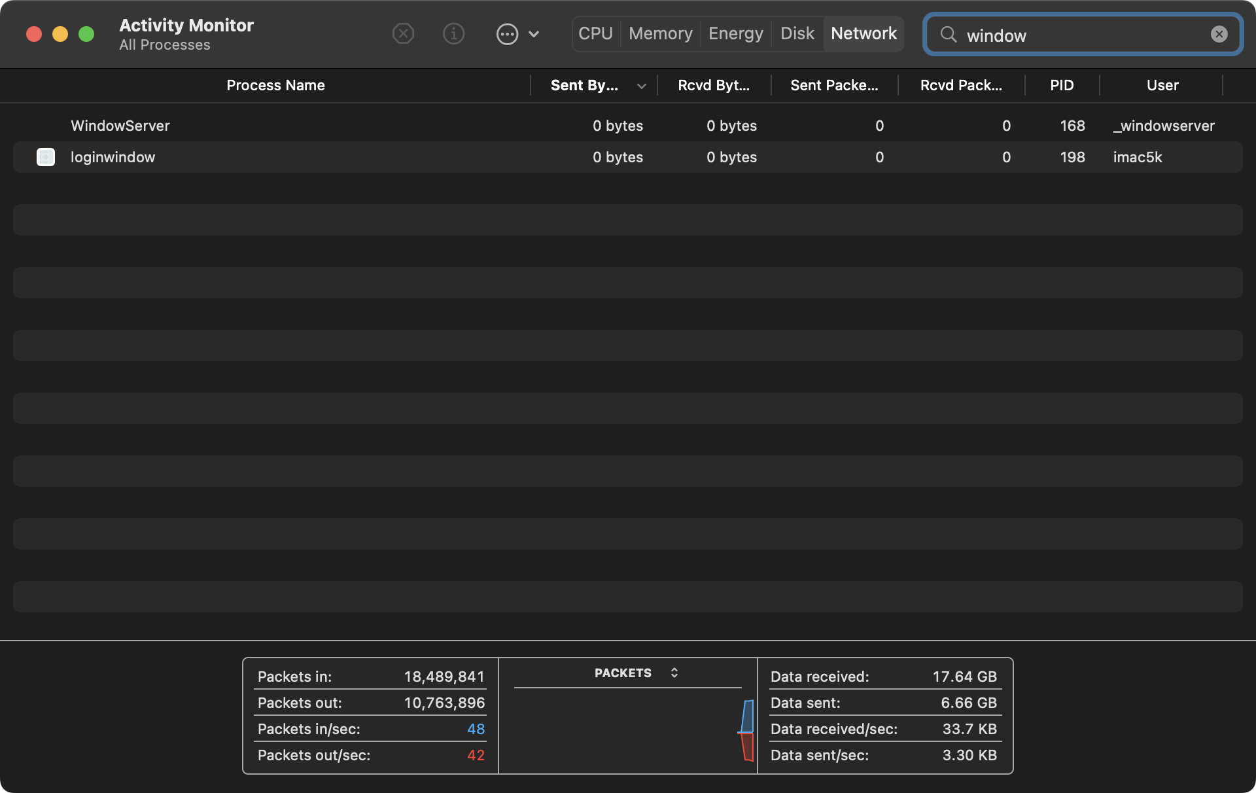This screenshot has height=793, width=1256.
Task: Close the Activity Monitor window
Action: coord(34,34)
